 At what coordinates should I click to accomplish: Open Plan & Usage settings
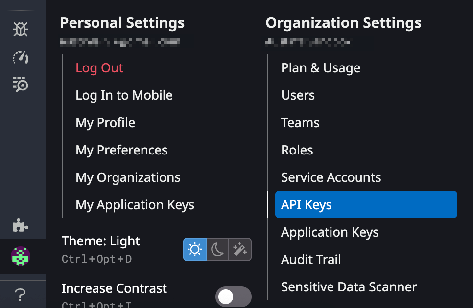click(321, 68)
